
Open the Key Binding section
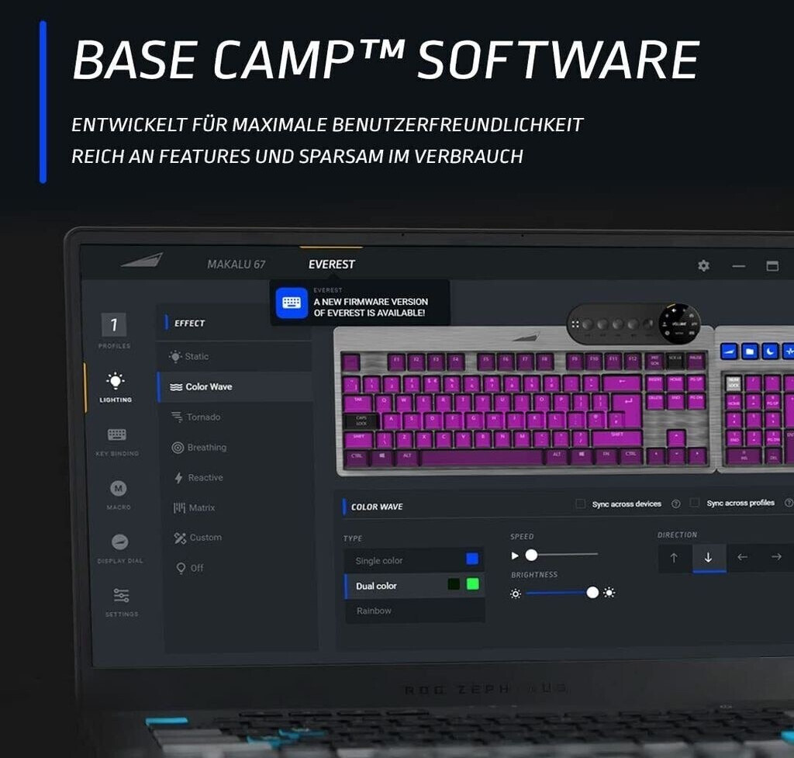117,439
